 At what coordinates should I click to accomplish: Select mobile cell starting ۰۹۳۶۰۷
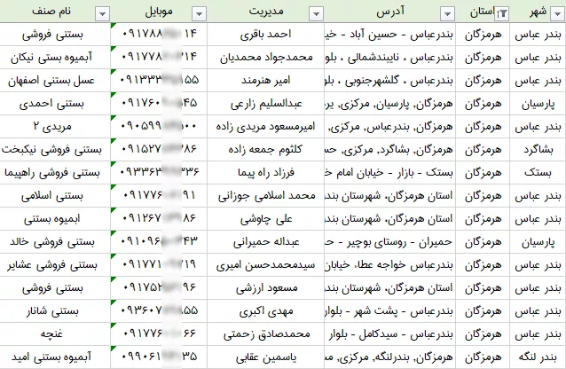(159, 311)
